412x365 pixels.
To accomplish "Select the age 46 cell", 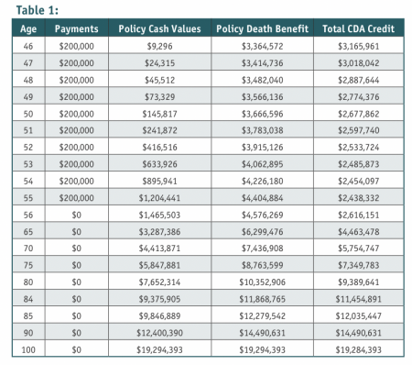I will [28, 46].
